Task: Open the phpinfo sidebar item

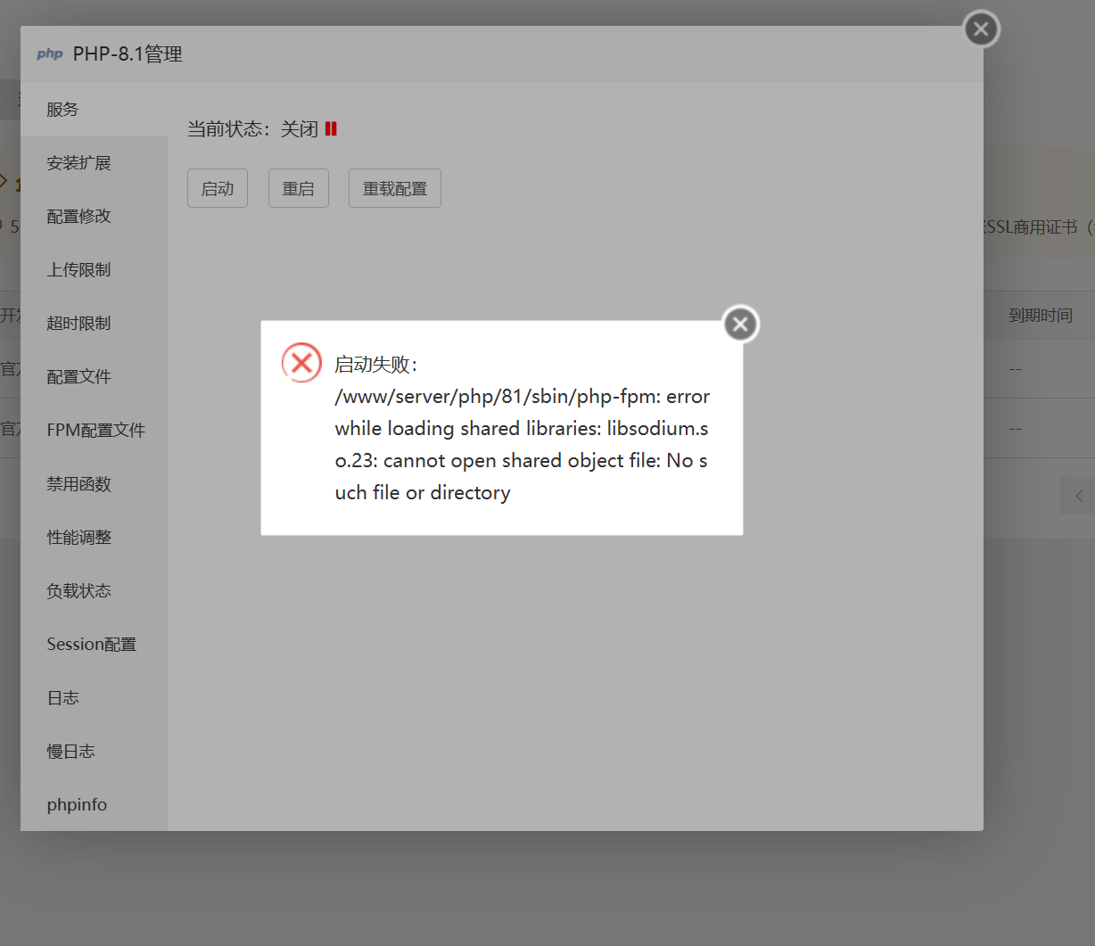Action: coord(94,804)
